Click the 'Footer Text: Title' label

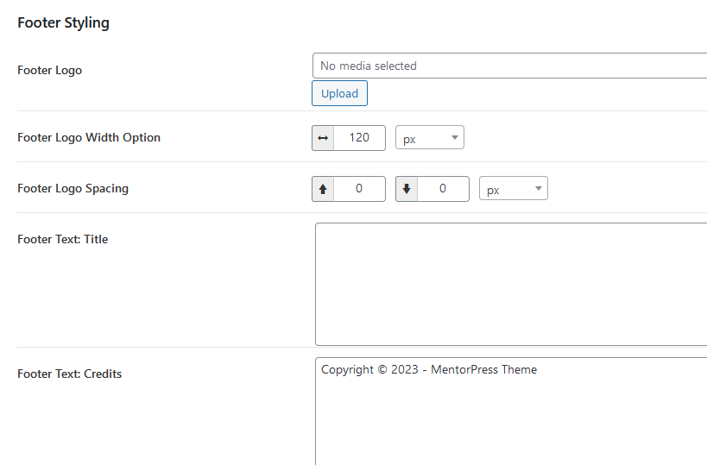coord(62,239)
